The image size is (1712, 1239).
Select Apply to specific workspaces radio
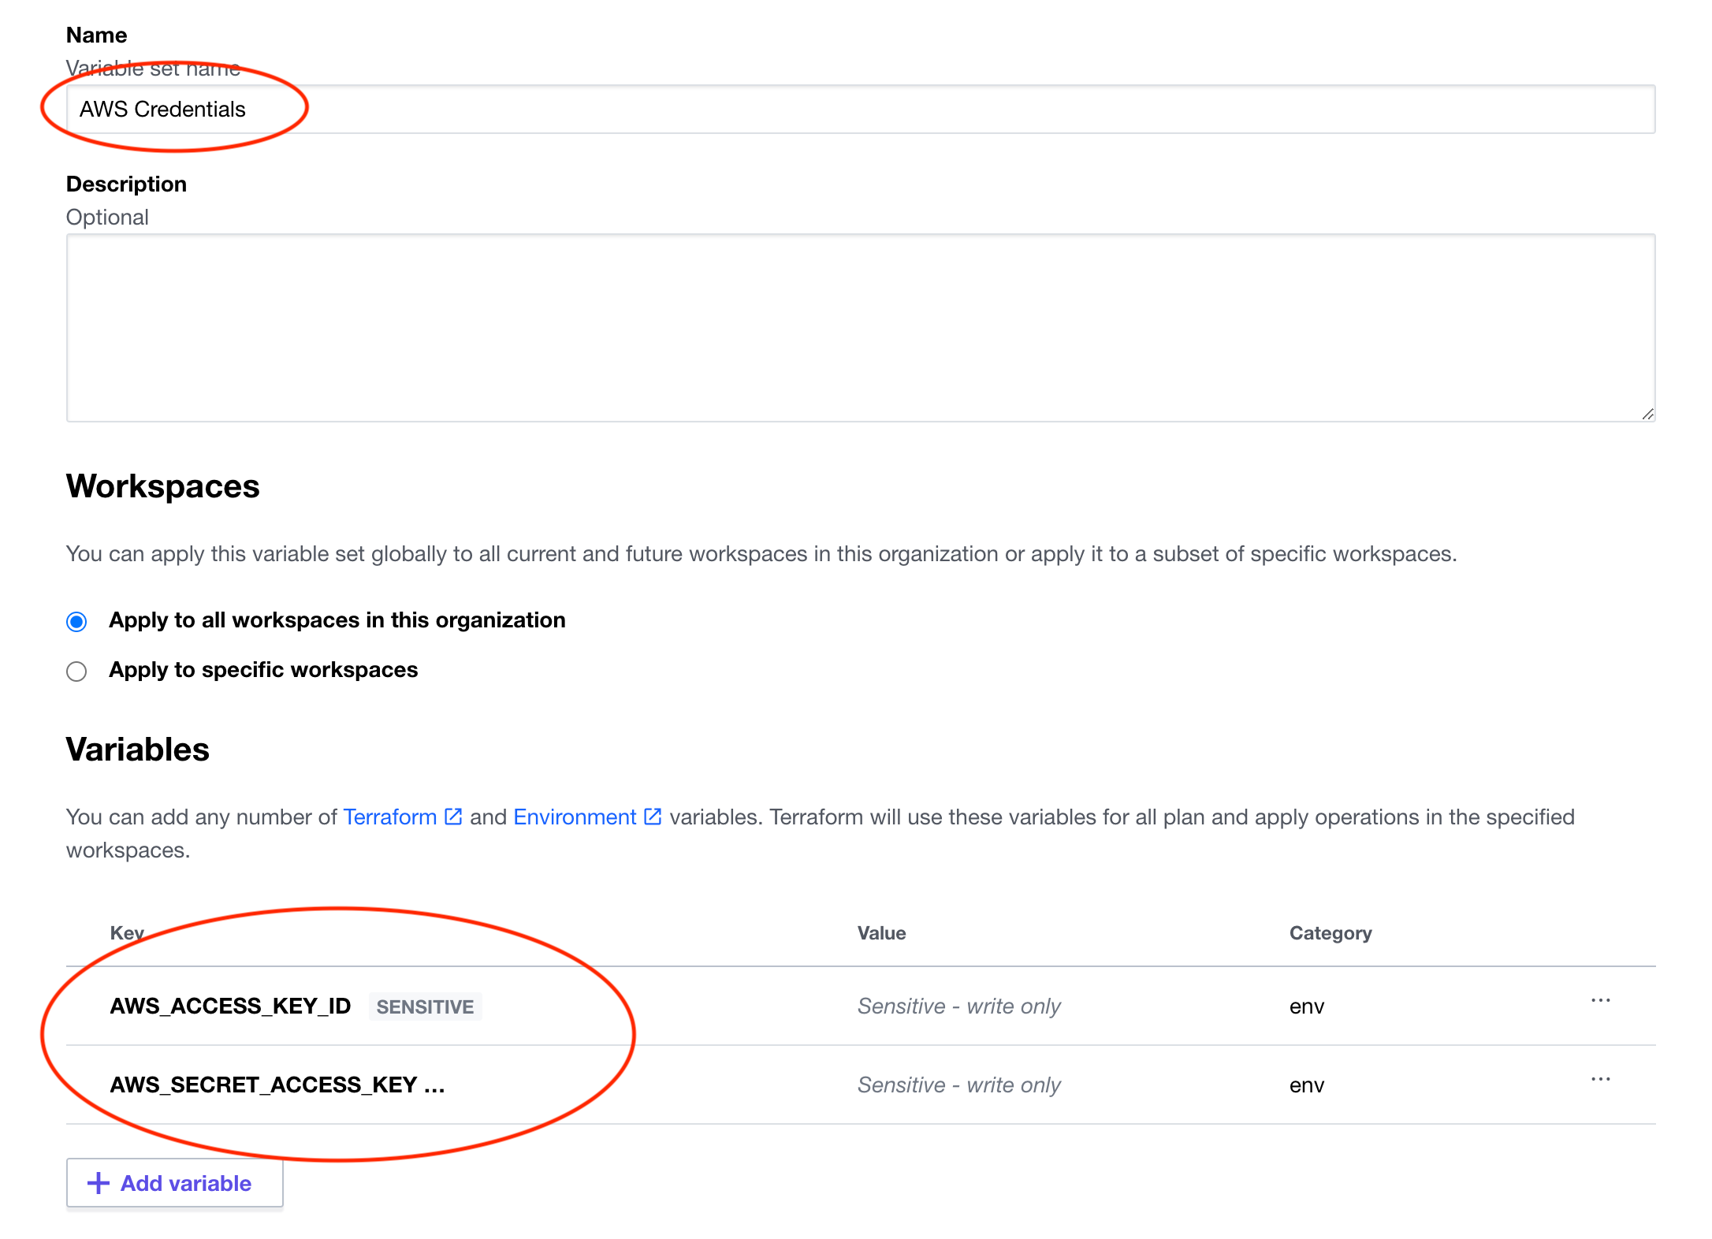76,671
